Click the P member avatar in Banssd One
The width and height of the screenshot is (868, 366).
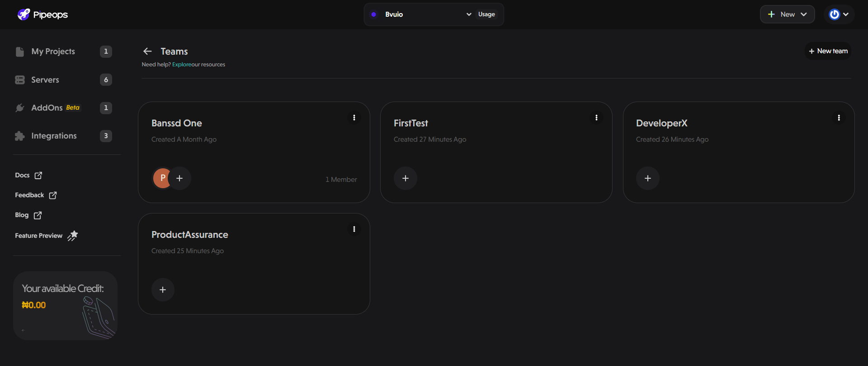161,178
